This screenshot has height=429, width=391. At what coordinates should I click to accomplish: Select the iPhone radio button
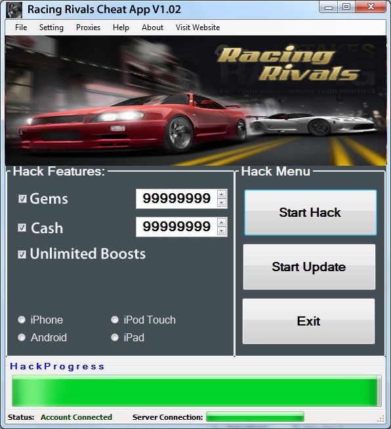pyautogui.click(x=22, y=320)
